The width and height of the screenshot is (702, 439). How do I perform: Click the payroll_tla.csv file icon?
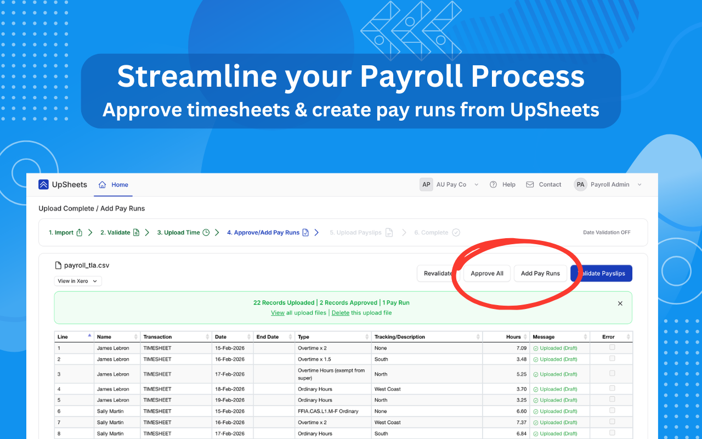pos(58,266)
